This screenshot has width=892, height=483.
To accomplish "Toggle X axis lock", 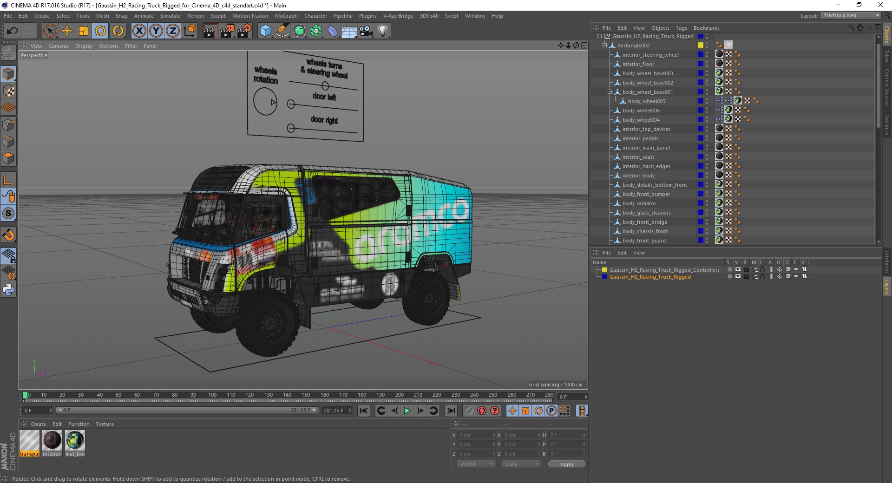I will (139, 31).
